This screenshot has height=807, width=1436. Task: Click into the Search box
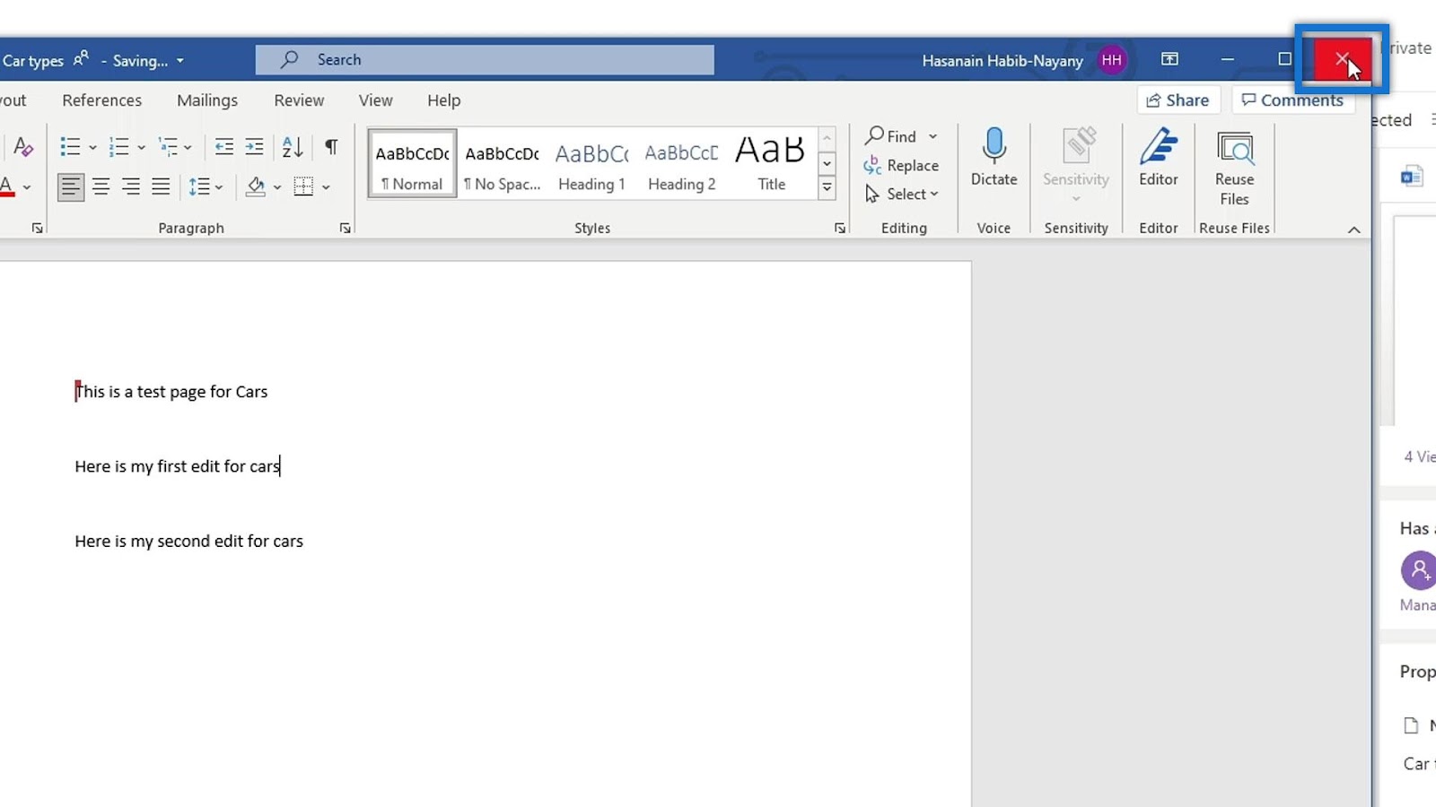[x=485, y=60]
